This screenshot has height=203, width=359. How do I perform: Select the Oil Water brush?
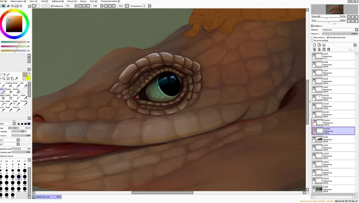click(24, 103)
